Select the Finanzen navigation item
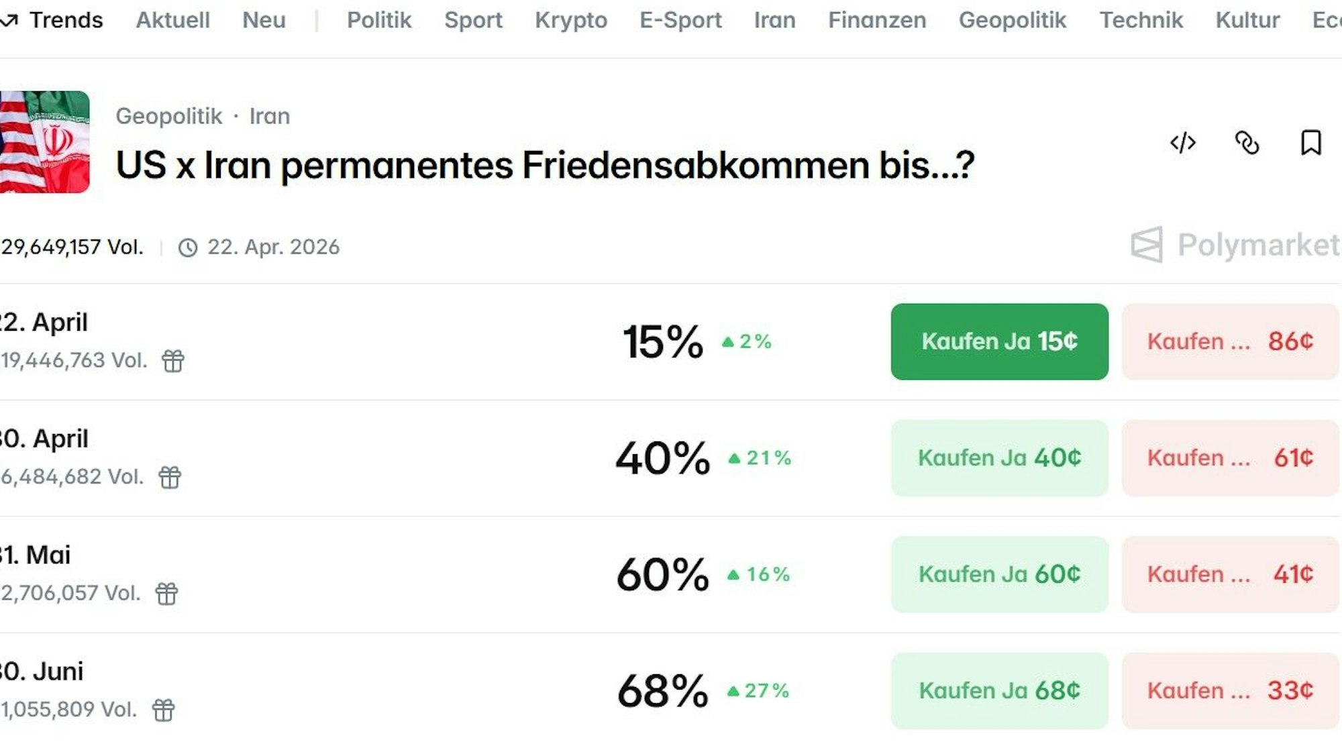Viewport: 1342px width, 754px height. [877, 20]
